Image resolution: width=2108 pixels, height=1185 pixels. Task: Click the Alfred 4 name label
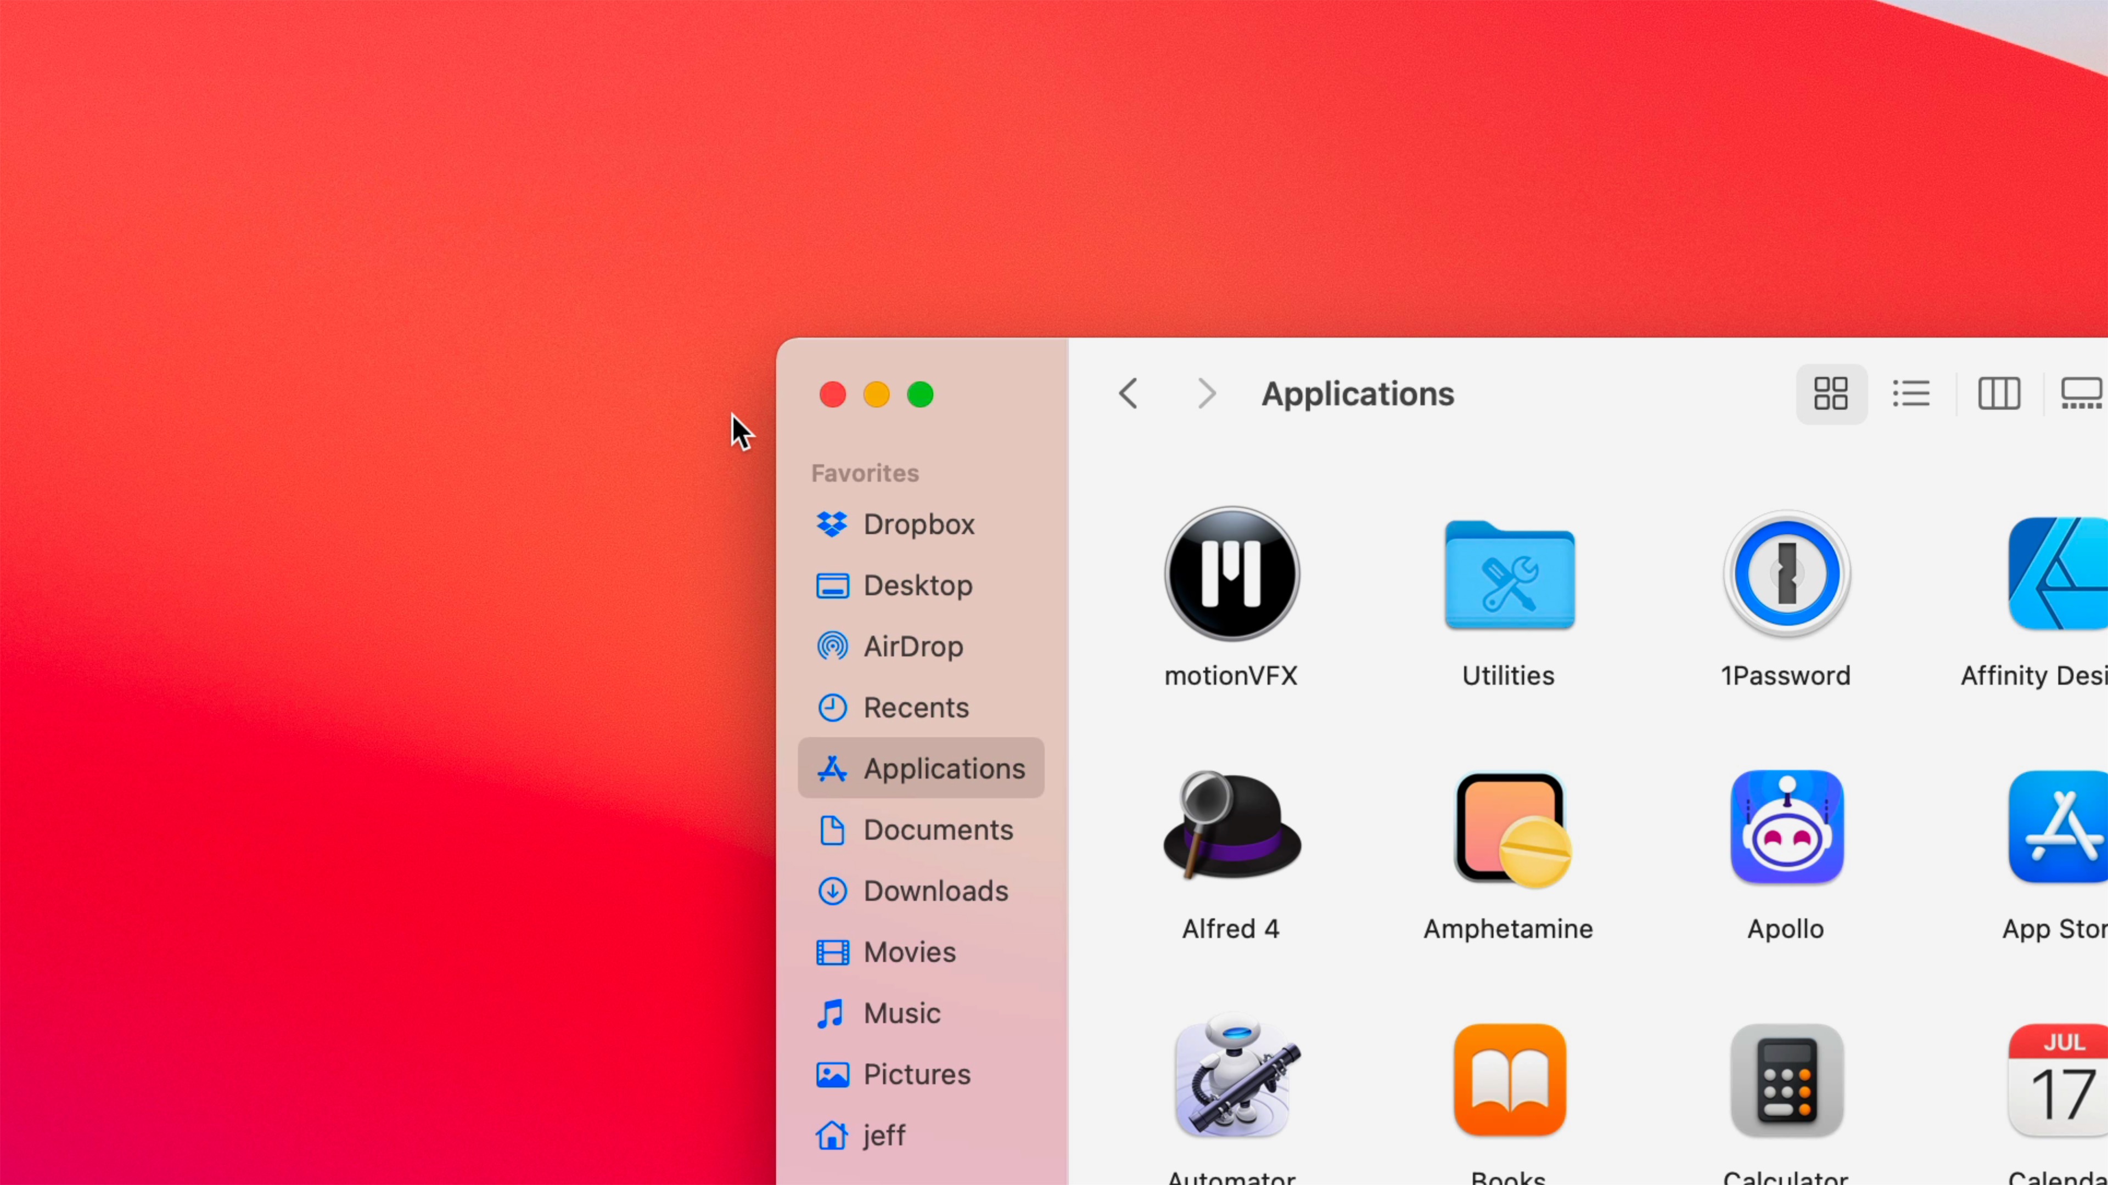pos(1231,929)
